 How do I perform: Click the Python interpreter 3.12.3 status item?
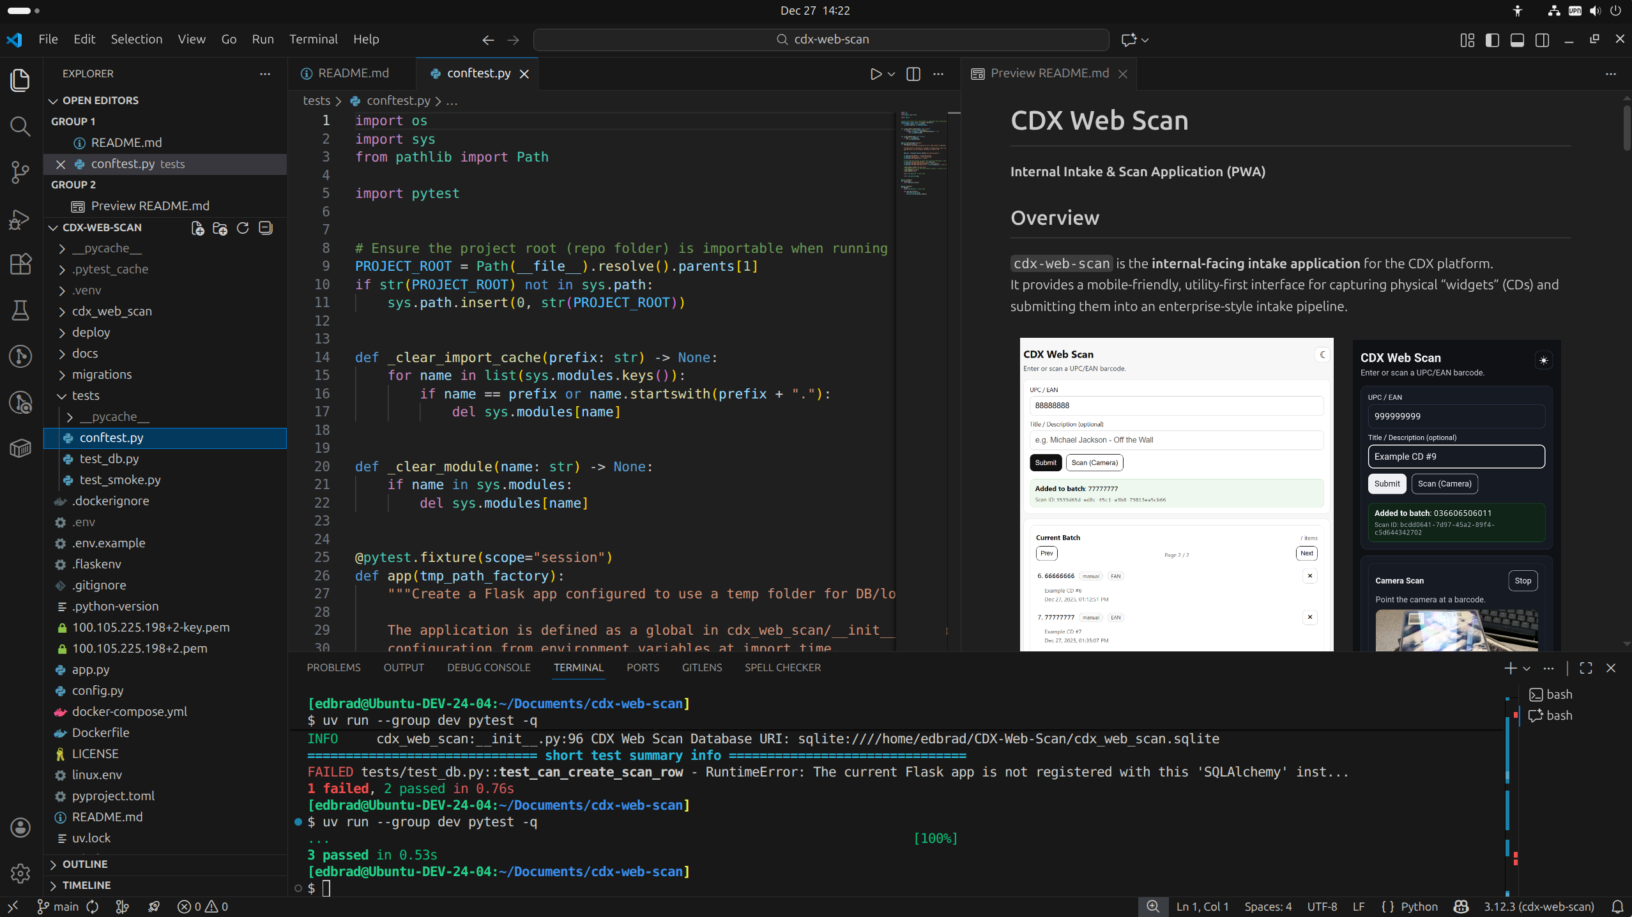(1538, 906)
